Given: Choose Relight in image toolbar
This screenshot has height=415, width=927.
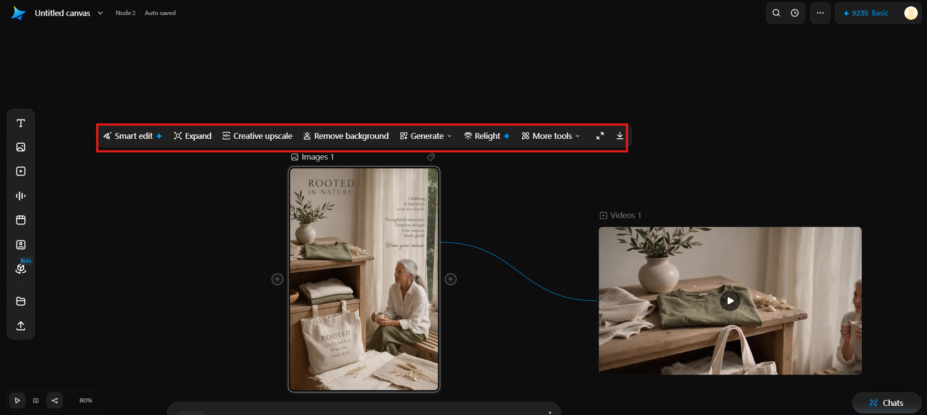Looking at the screenshot, I should click(487, 136).
